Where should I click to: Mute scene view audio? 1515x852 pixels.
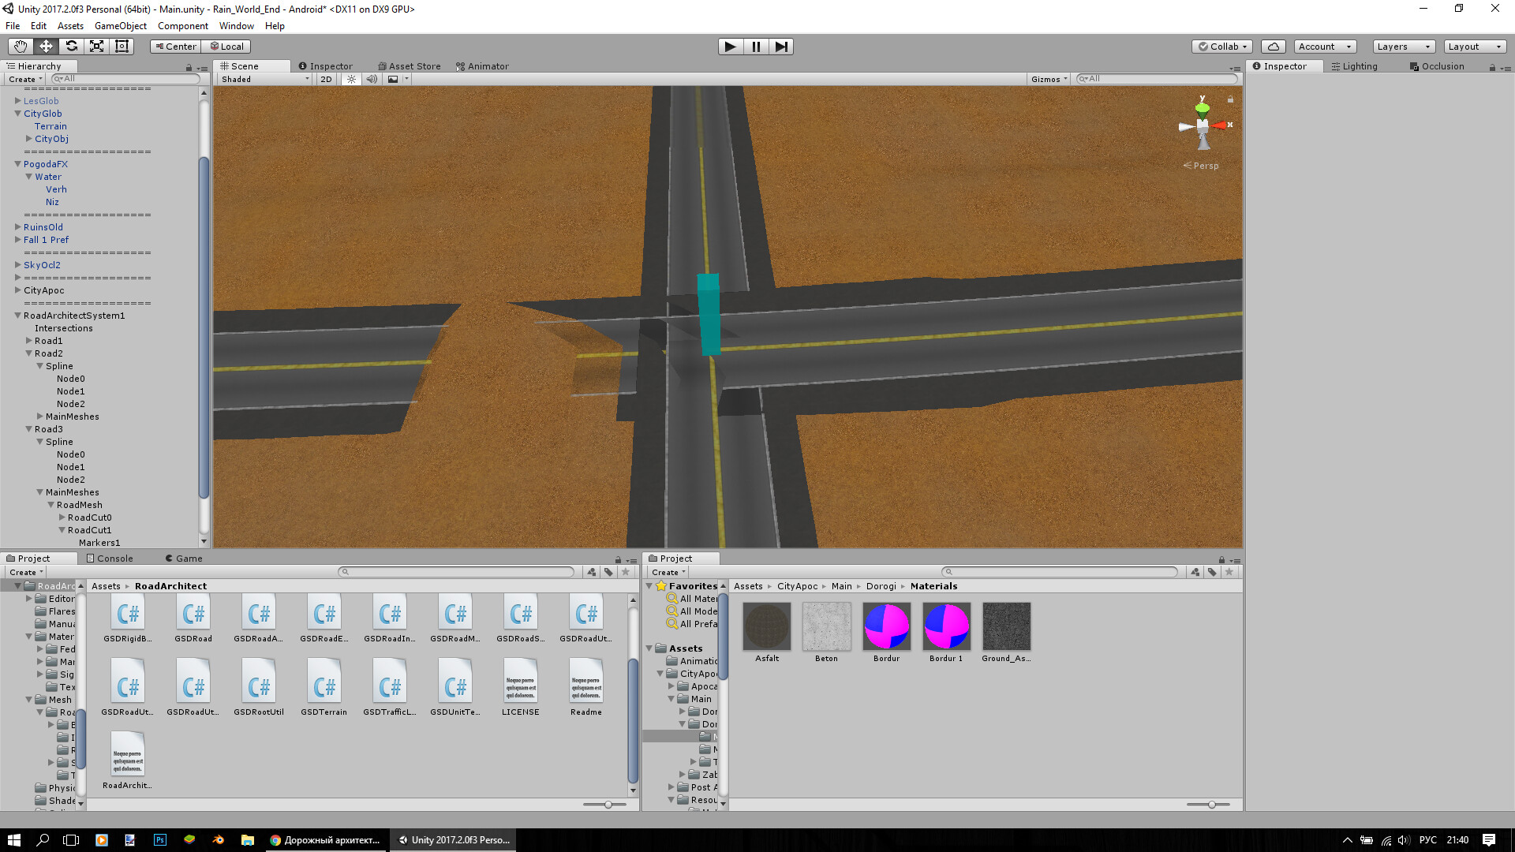(372, 79)
